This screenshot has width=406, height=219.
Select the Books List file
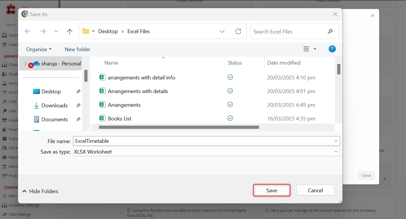[120, 118]
